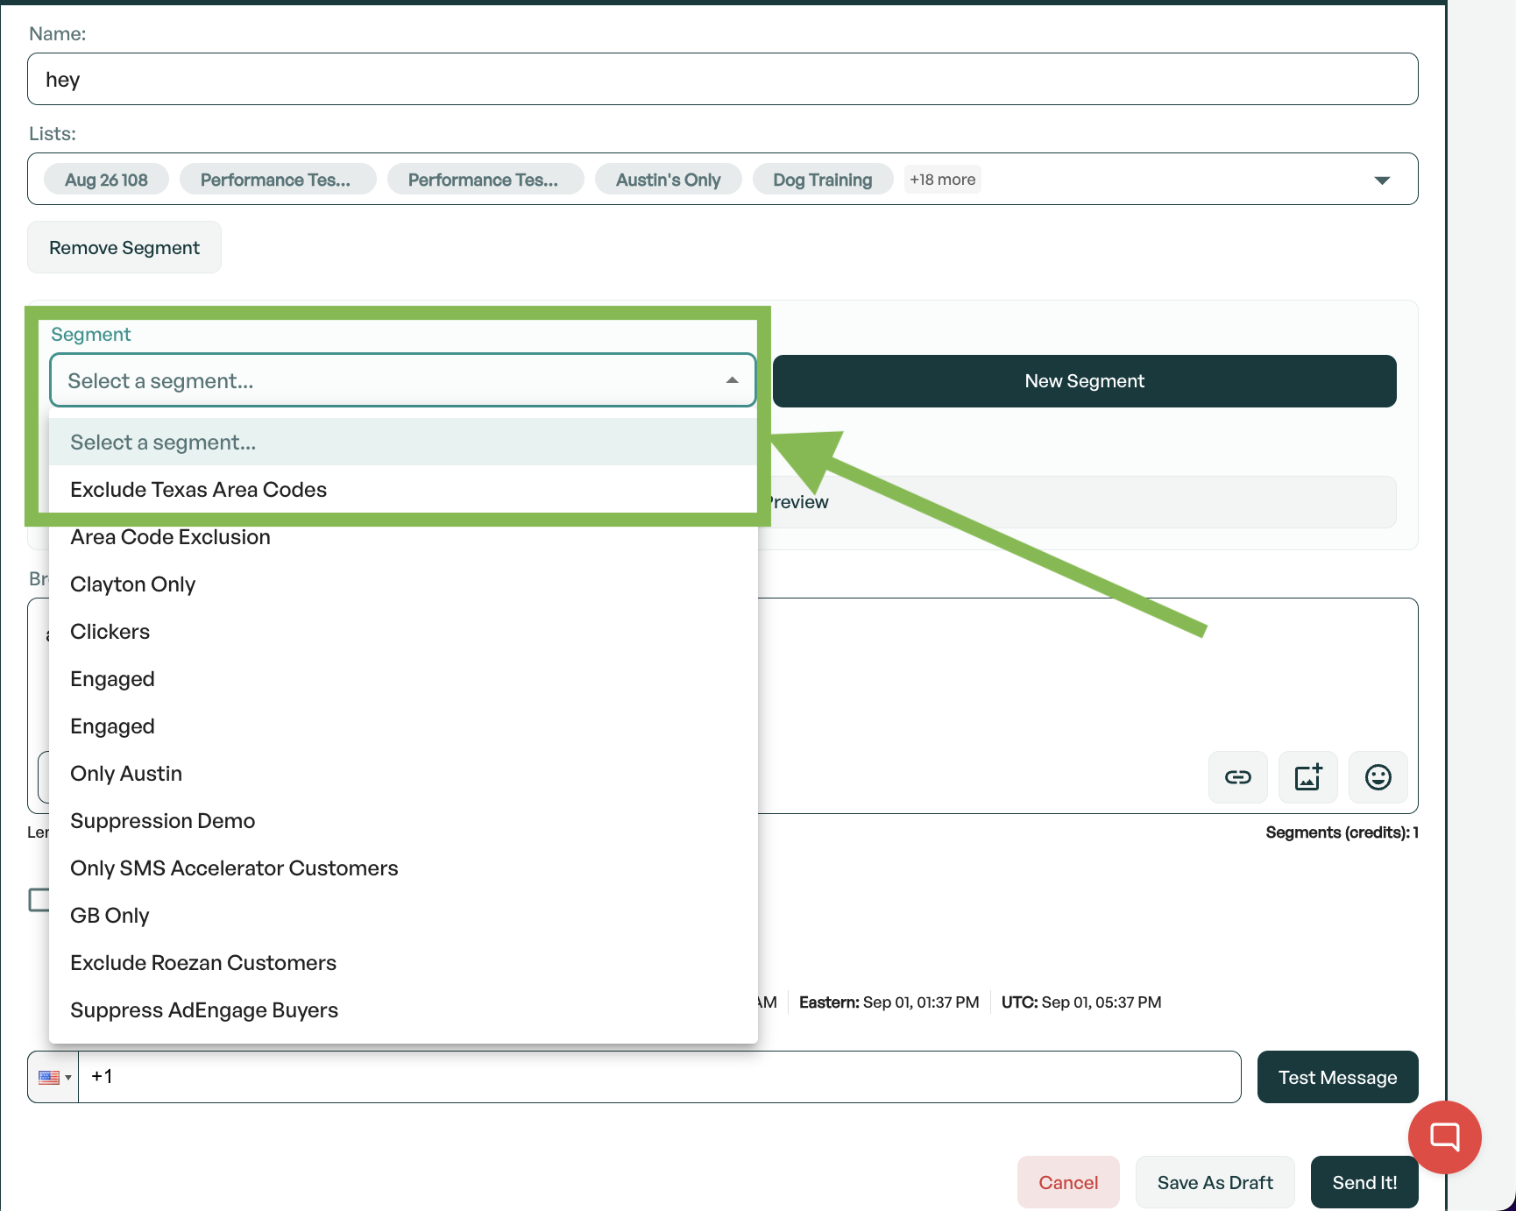Send a Test Message
This screenshot has height=1211, width=1516.
click(1337, 1077)
